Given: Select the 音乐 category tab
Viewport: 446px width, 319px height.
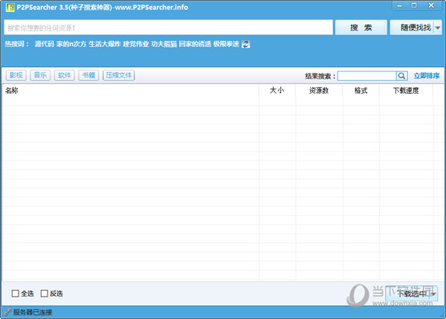Looking at the screenshot, I should pos(40,76).
